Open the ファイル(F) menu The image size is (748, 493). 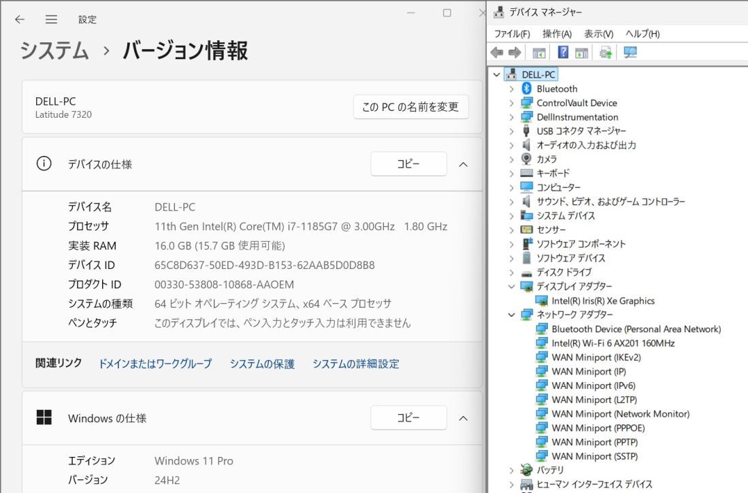512,34
